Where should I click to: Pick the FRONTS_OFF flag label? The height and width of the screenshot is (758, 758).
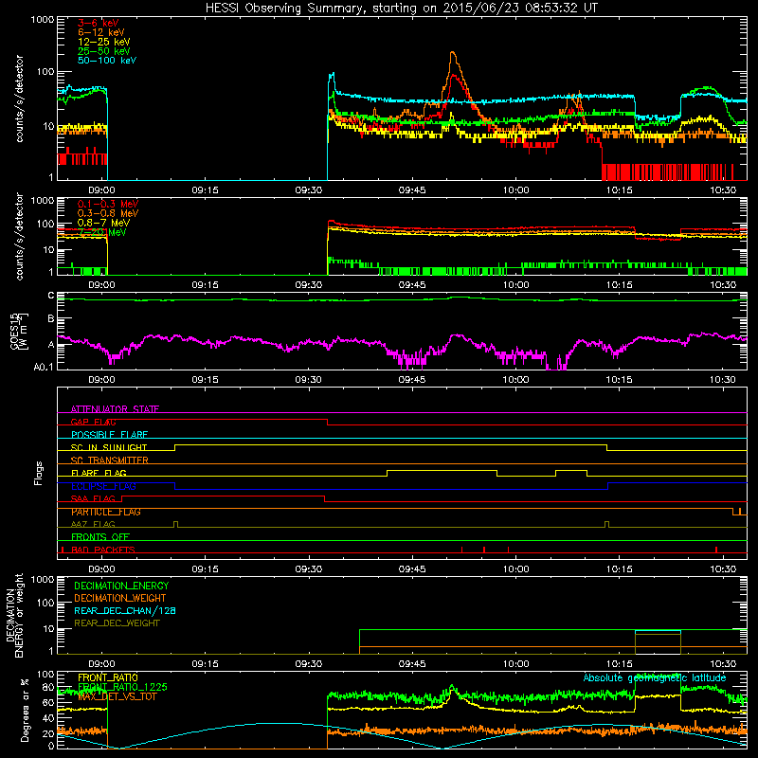(x=100, y=536)
